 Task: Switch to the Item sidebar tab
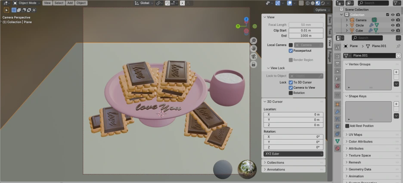[x=329, y=19]
